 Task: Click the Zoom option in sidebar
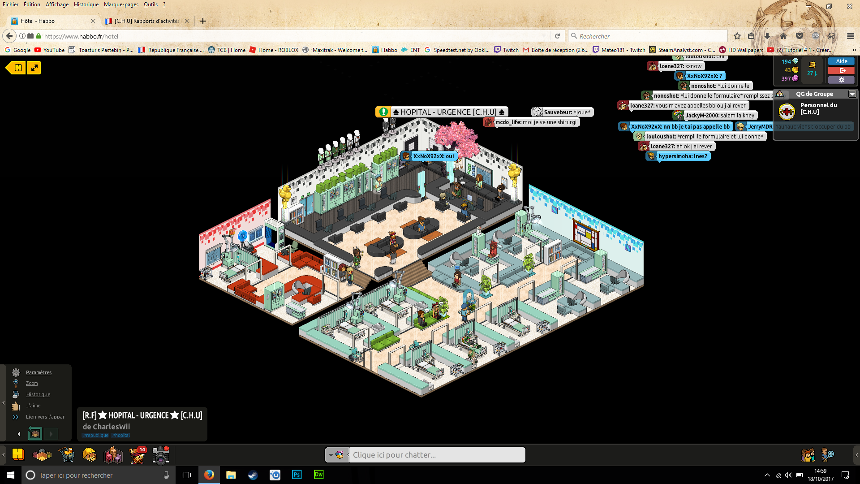31,383
